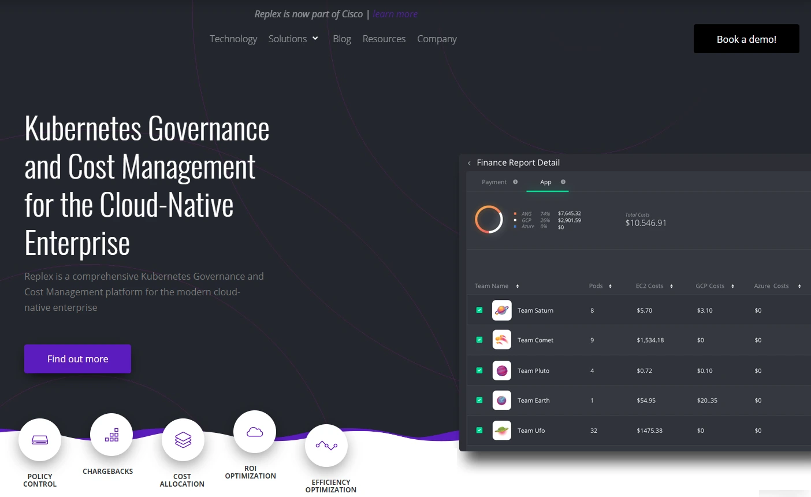Click the CHARGEBACKS label
This screenshot has height=497, width=811.
(108, 472)
